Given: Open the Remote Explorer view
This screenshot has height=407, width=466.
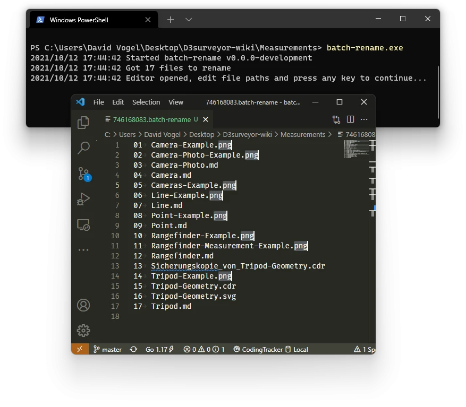Looking at the screenshot, I should pyautogui.click(x=83, y=225).
